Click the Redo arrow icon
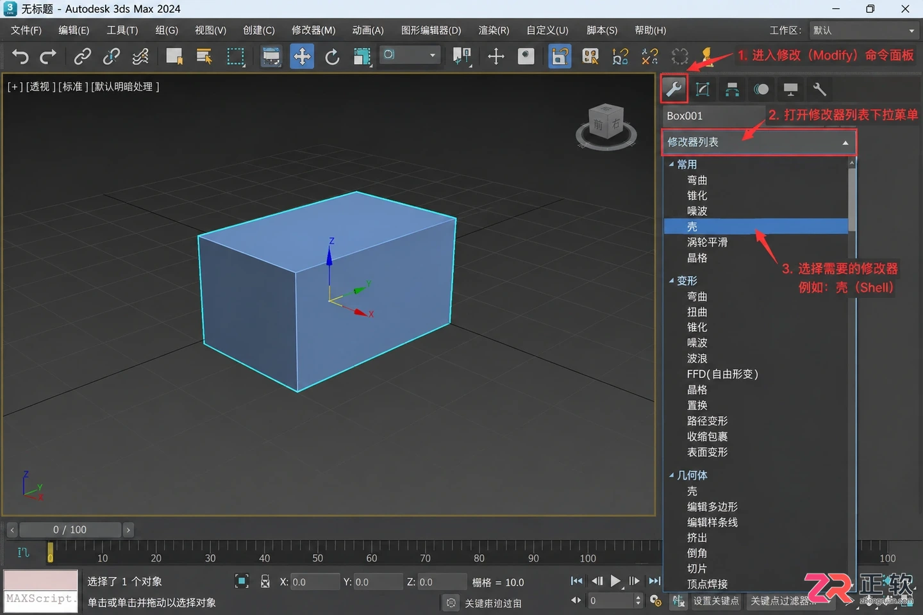 (x=48, y=57)
